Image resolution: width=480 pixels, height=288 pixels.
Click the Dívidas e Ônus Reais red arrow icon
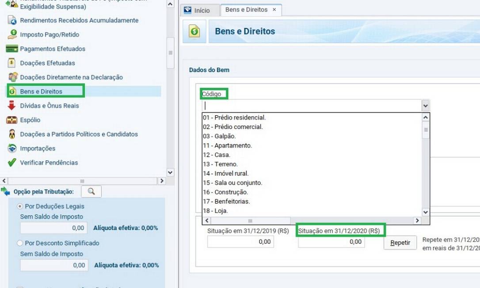click(x=12, y=106)
